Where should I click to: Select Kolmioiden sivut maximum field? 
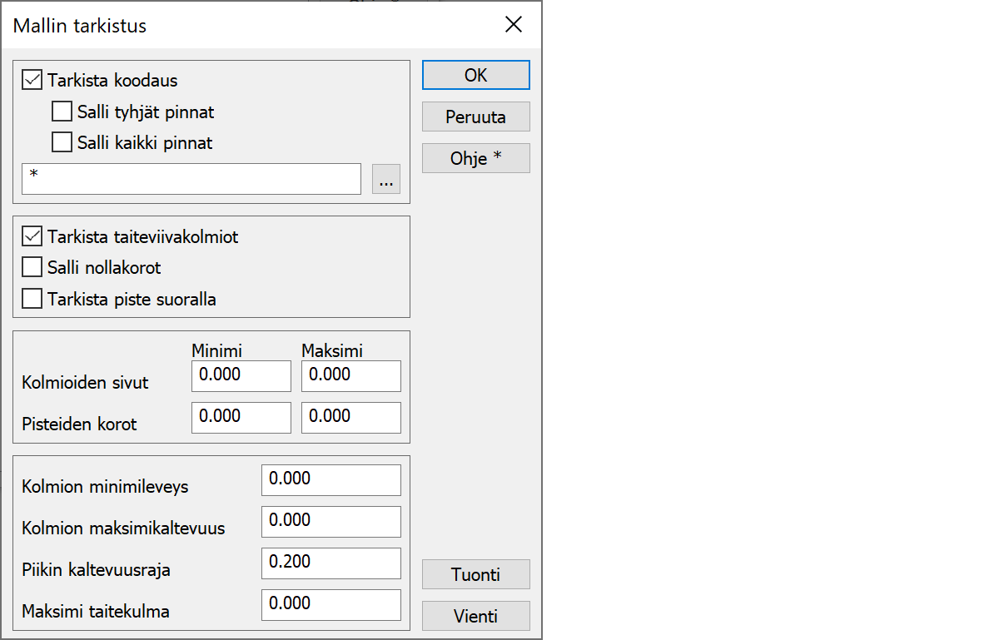pos(350,375)
